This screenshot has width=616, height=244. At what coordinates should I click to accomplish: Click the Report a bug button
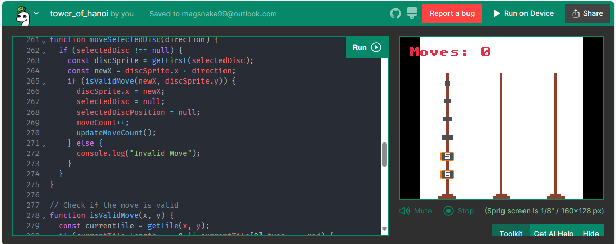point(452,13)
